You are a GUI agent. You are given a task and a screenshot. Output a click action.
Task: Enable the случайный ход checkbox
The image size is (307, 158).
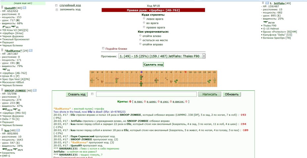coord(56,6)
